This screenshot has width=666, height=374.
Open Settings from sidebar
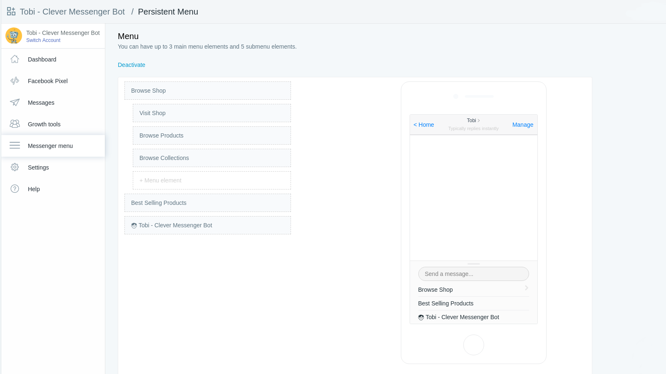(x=53, y=167)
